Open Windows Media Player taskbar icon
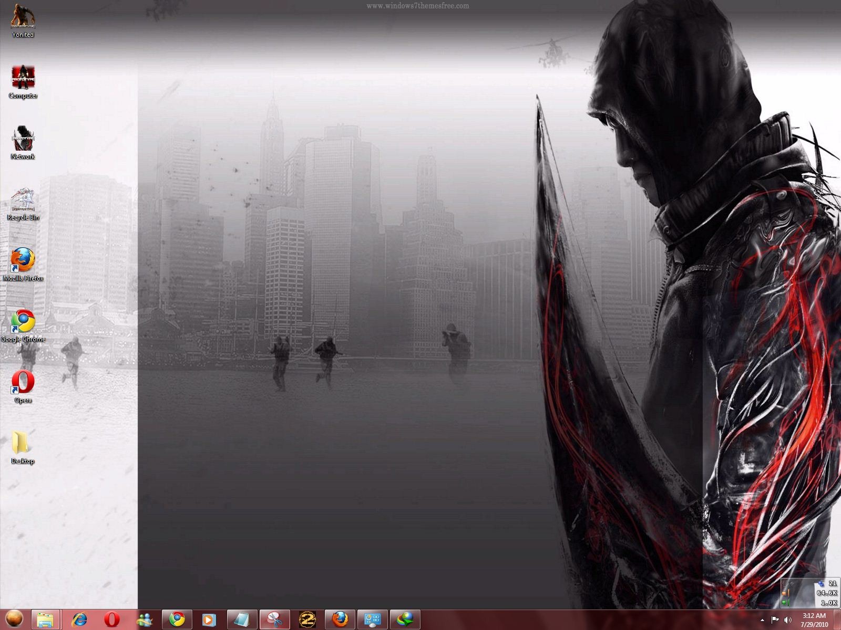Screen dimensions: 841x630 click(x=209, y=619)
